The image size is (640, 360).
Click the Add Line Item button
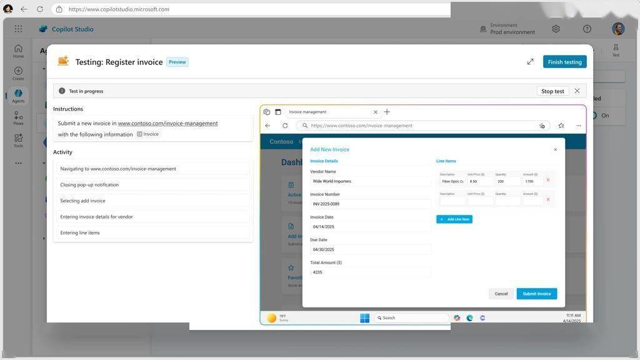click(454, 219)
